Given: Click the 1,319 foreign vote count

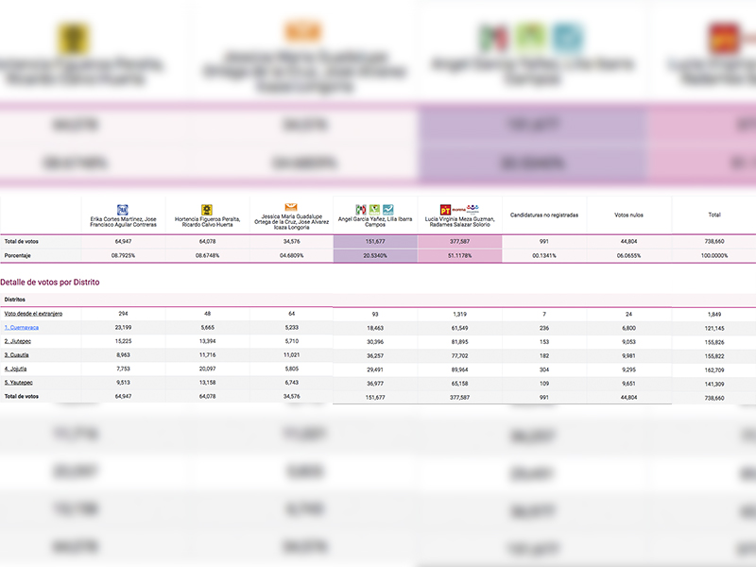Looking at the screenshot, I should pos(459,314).
